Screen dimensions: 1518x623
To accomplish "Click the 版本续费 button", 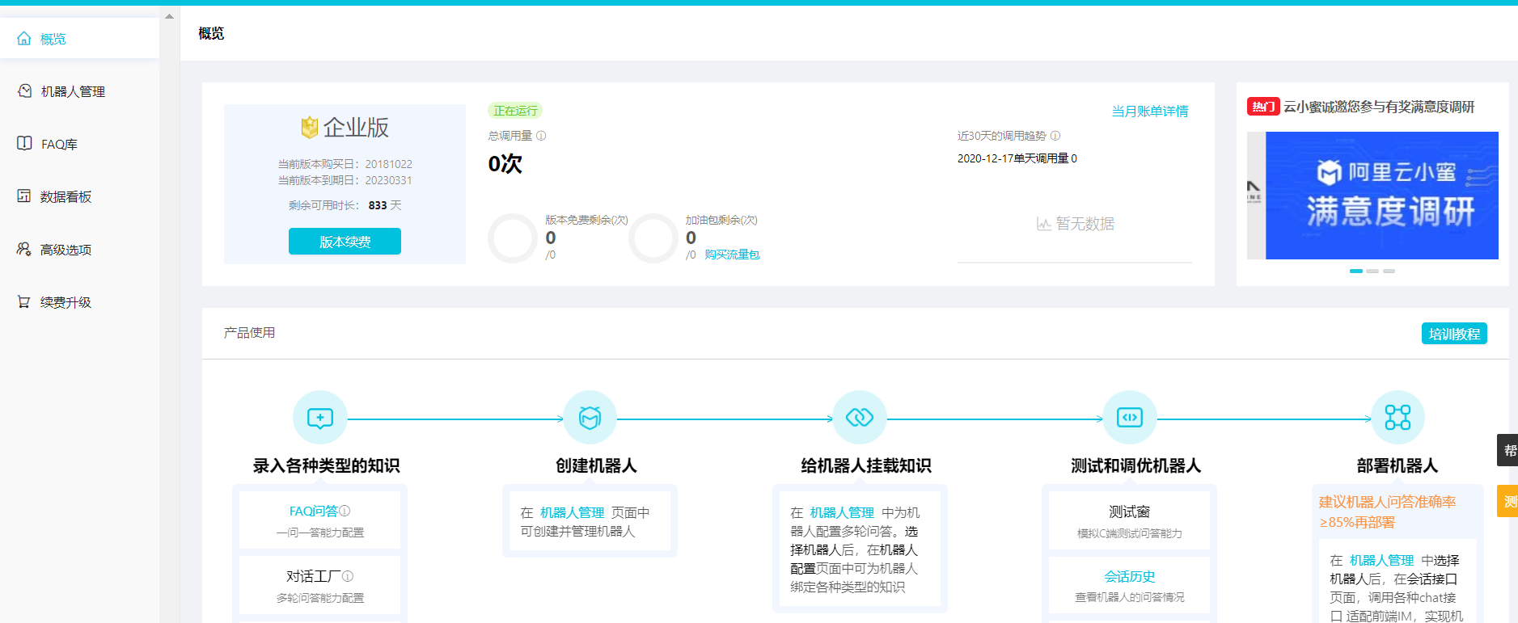I will (x=345, y=242).
